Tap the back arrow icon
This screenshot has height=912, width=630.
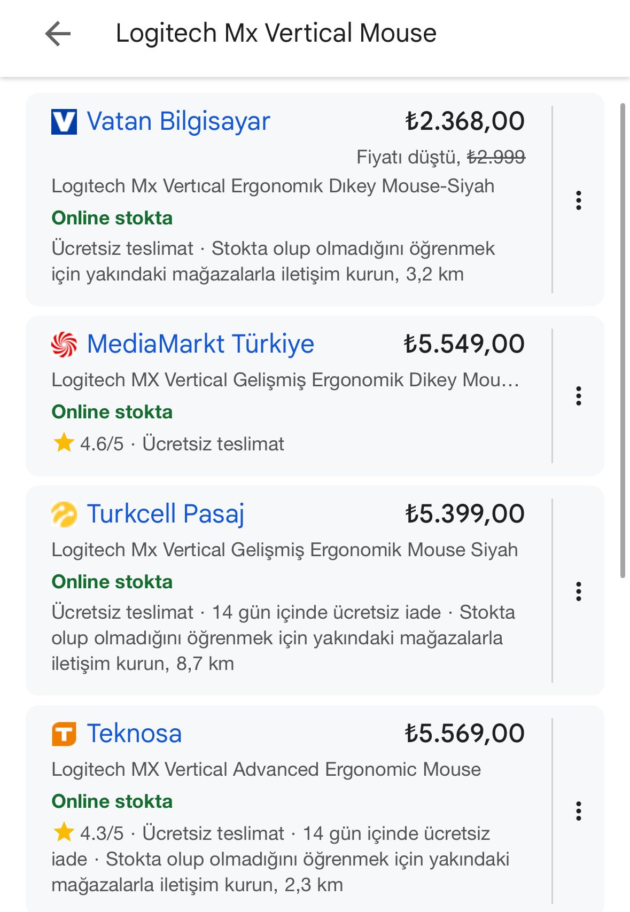tap(58, 34)
